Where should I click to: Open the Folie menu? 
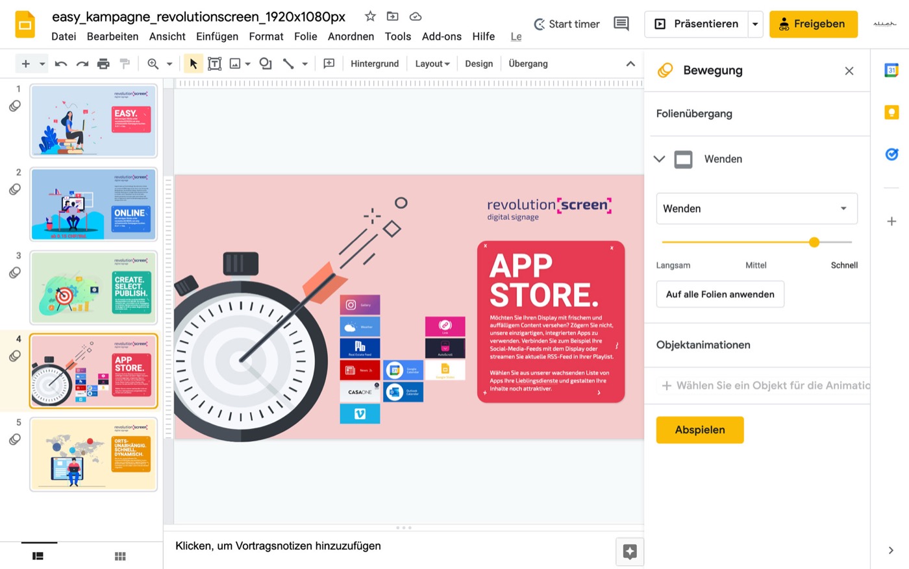click(x=306, y=36)
